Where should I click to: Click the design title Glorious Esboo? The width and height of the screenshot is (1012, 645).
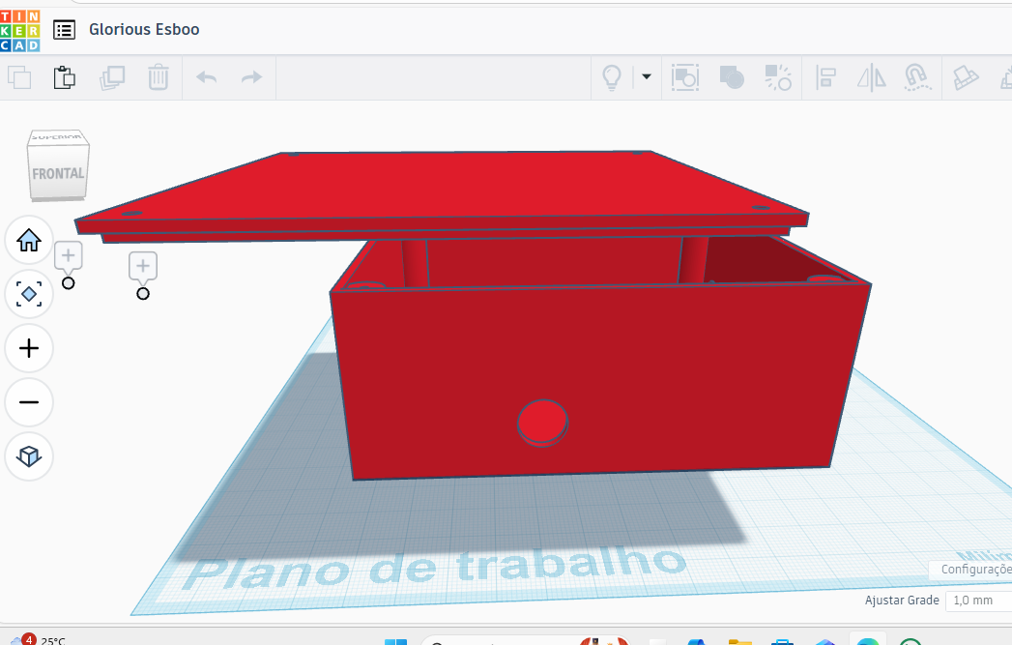pyautogui.click(x=144, y=30)
